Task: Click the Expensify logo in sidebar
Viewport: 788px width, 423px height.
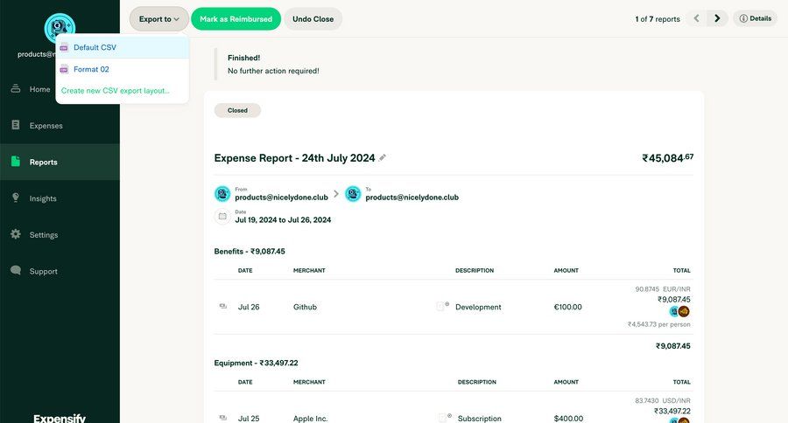Action: [x=60, y=418]
